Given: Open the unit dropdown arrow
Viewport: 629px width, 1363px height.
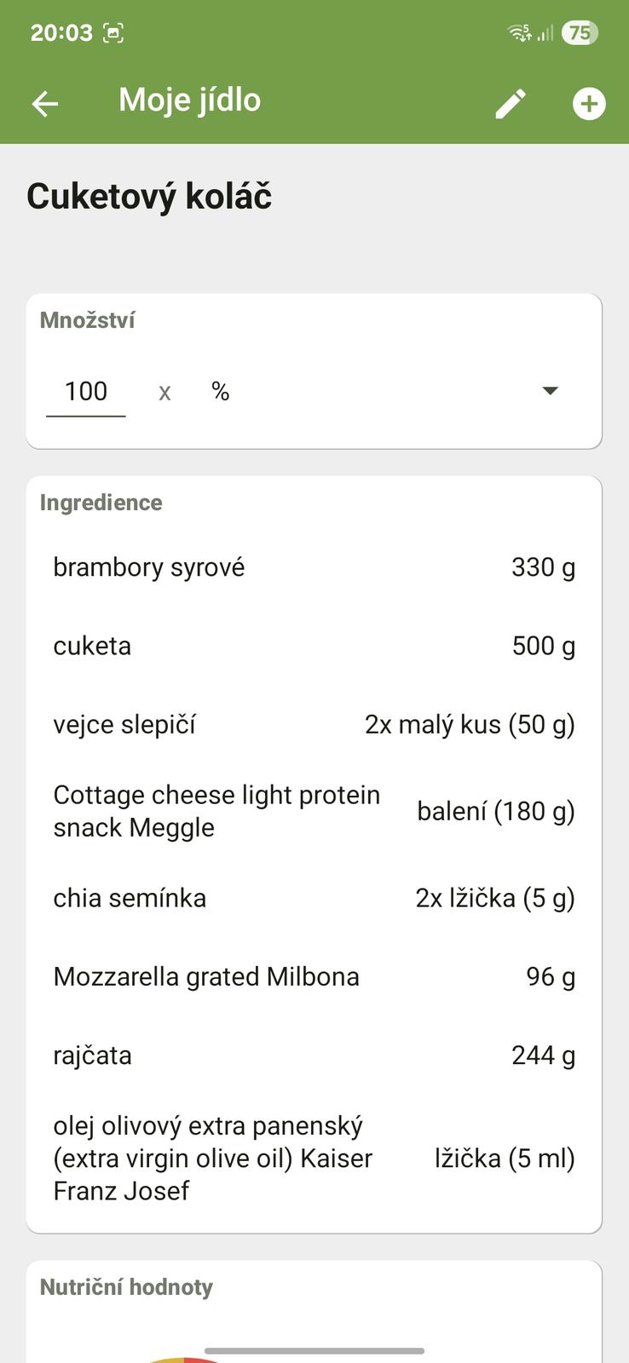Looking at the screenshot, I should pos(551,391).
